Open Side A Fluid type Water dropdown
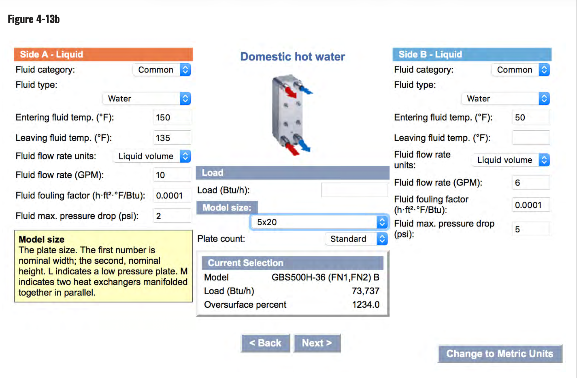The height and width of the screenshot is (378, 577). (147, 99)
